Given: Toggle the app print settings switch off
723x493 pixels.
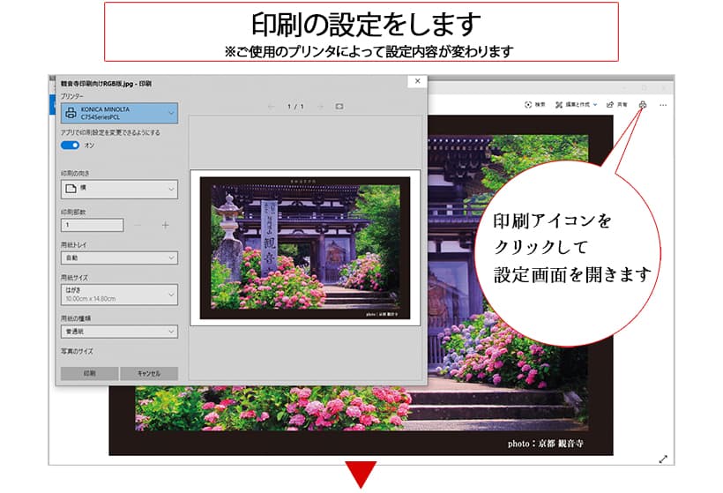Looking at the screenshot, I should [70, 145].
